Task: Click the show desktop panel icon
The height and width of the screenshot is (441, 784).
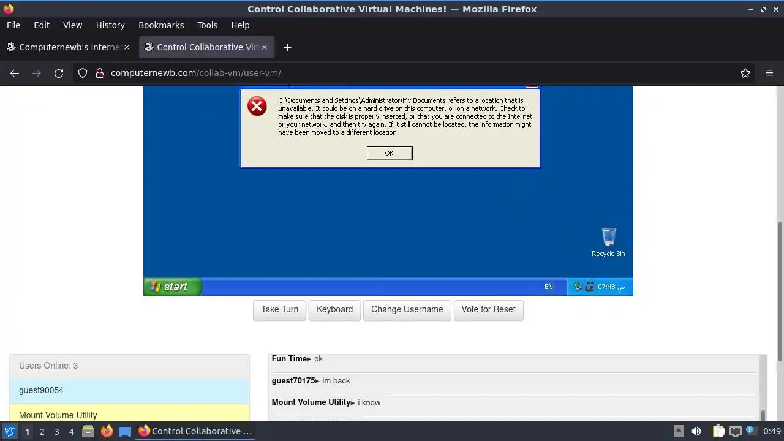Action: [125, 431]
